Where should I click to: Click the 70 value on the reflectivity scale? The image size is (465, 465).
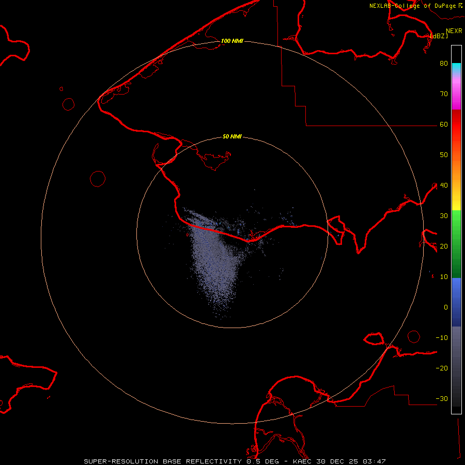tap(444, 94)
